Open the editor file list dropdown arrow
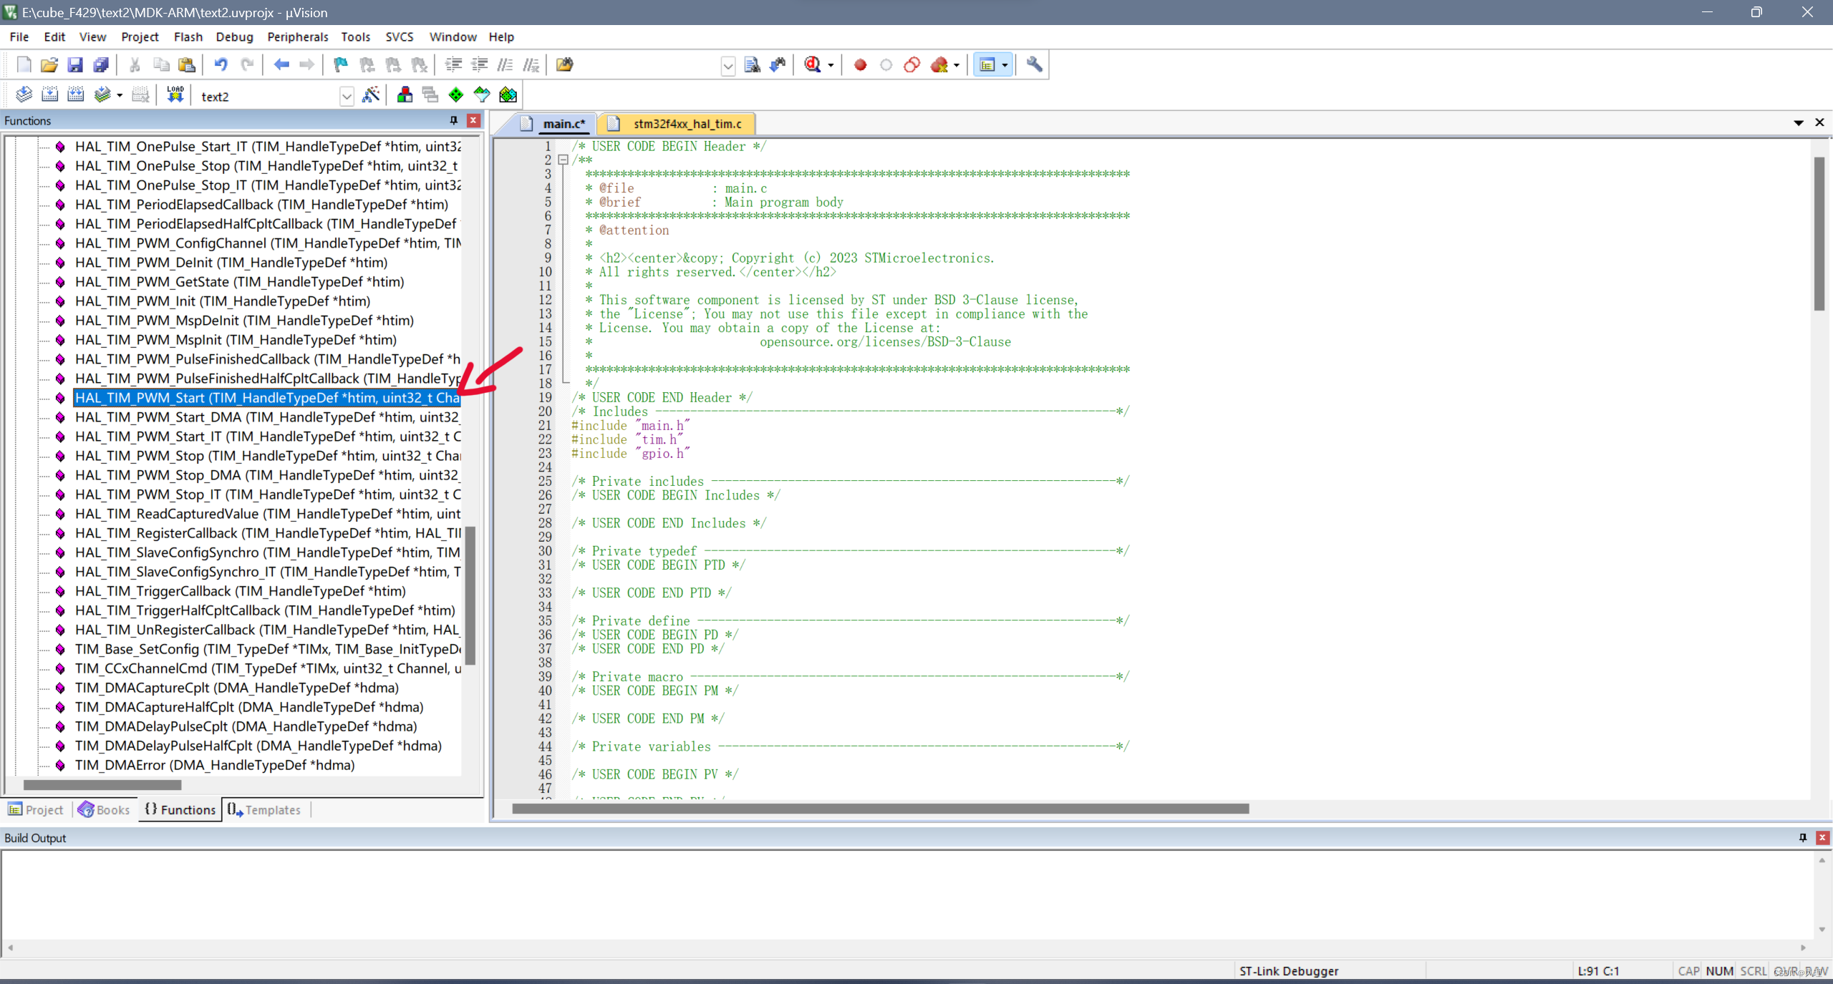The width and height of the screenshot is (1833, 984). 1798,122
